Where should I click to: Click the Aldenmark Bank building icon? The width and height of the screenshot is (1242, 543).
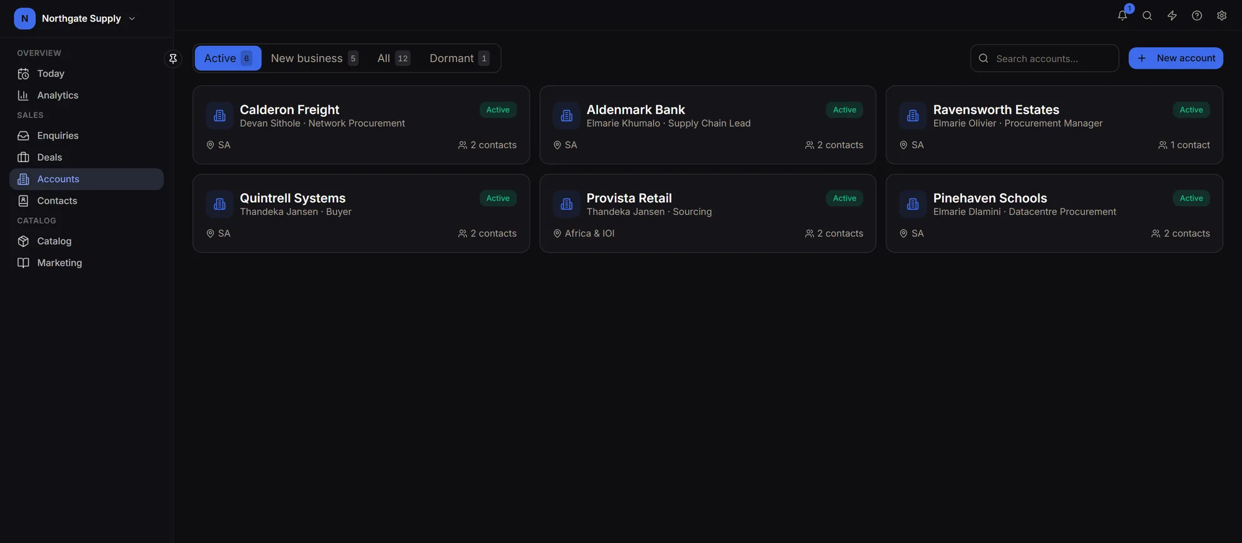pos(566,116)
